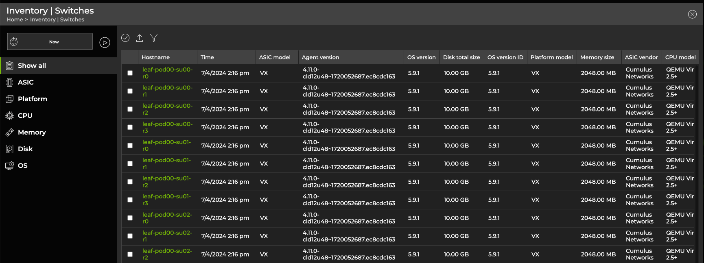
Task: Switch to the Platform view
Action: click(32, 99)
